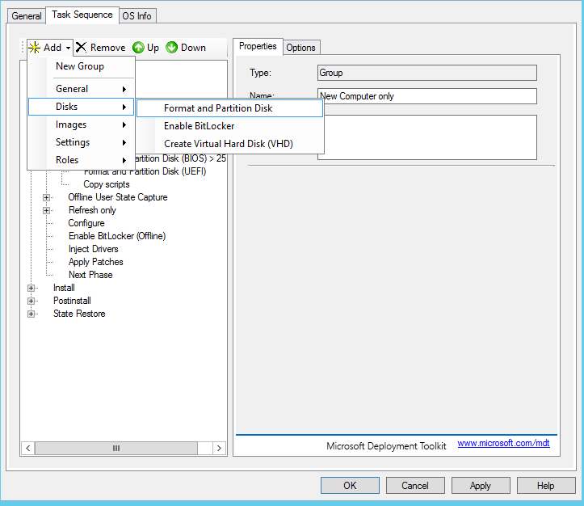The height and width of the screenshot is (506, 584).
Task: Expand the Install group
Action: [x=32, y=288]
